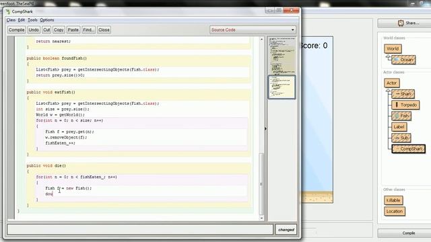Click the CompShark window title icon

[x=8, y=11]
